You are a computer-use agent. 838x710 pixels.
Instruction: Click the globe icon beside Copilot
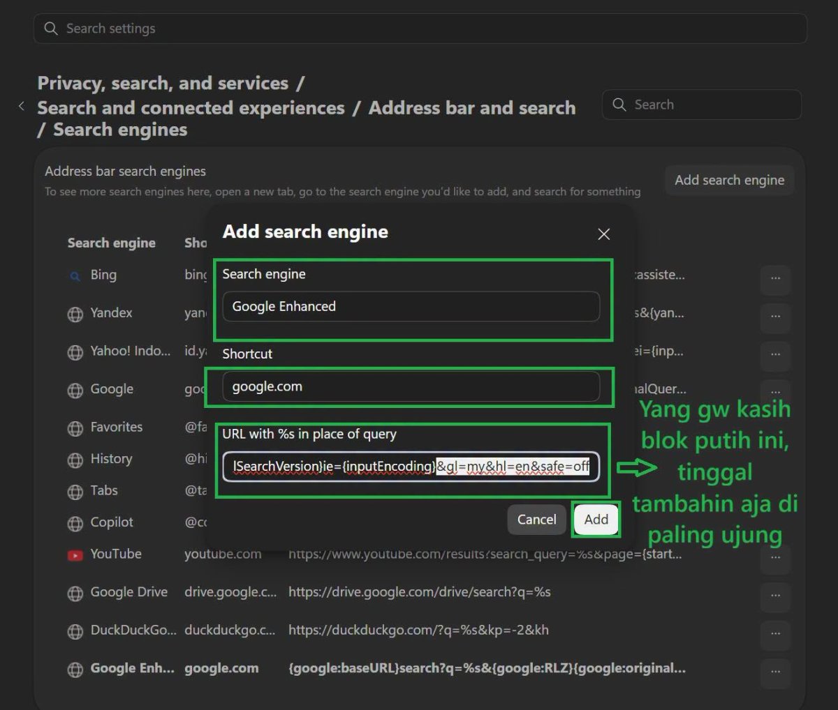pos(75,524)
